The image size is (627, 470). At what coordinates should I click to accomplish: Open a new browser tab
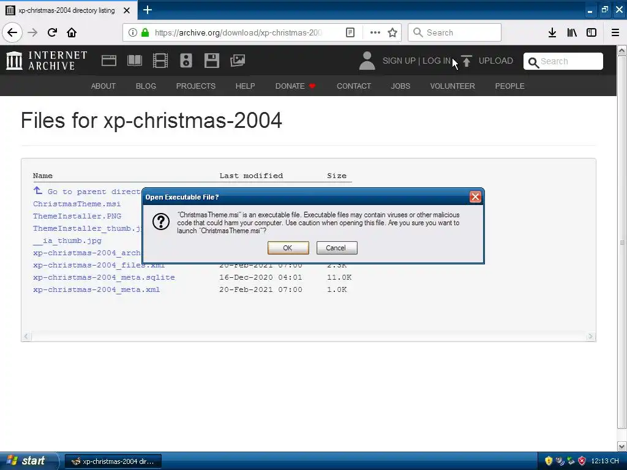[x=147, y=10]
